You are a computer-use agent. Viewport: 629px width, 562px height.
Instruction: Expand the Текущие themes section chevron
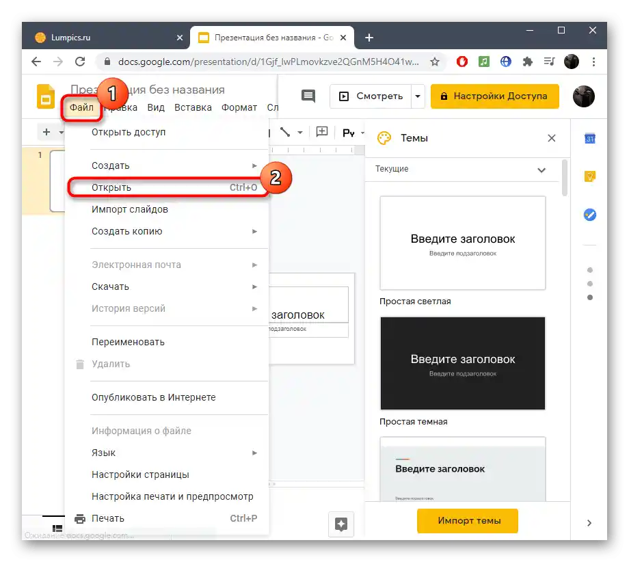tap(541, 170)
